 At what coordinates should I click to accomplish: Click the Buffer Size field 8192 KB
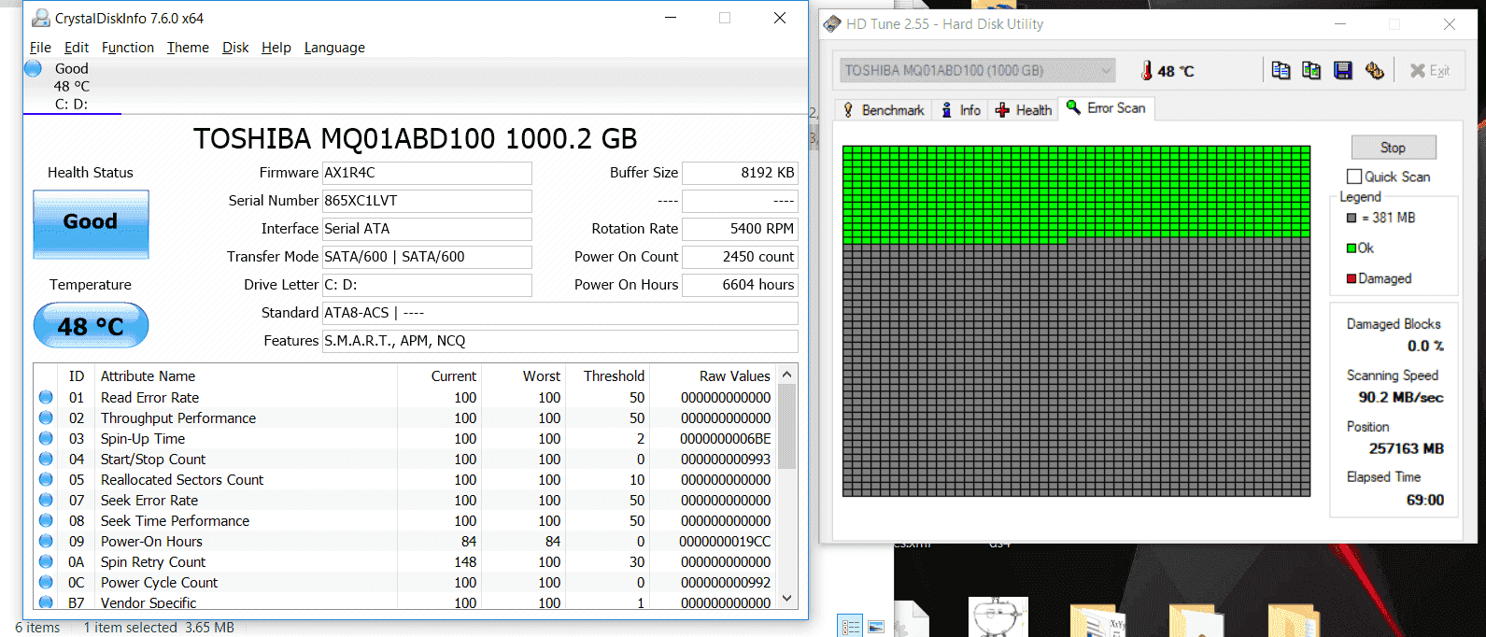(x=740, y=173)
